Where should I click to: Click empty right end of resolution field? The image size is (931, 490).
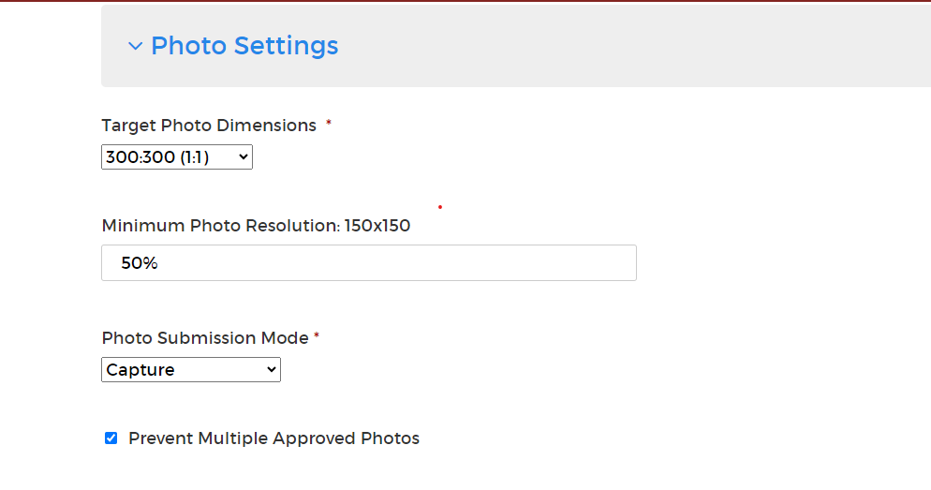[564, 262]
